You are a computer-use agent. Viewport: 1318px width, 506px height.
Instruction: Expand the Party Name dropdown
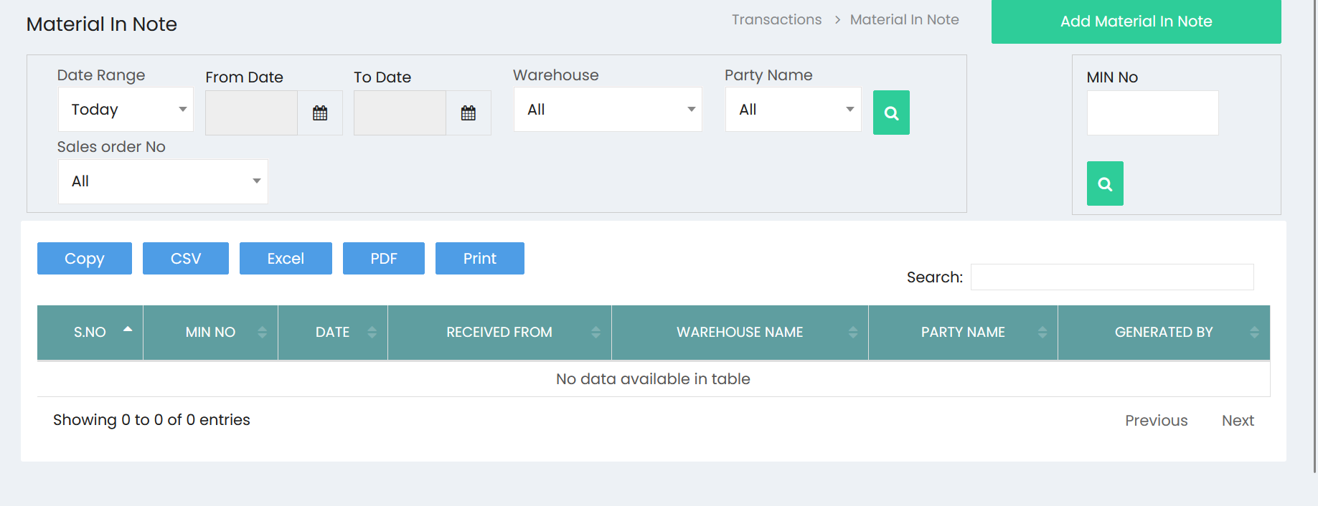pyautogui.click(x=794, y=110)
